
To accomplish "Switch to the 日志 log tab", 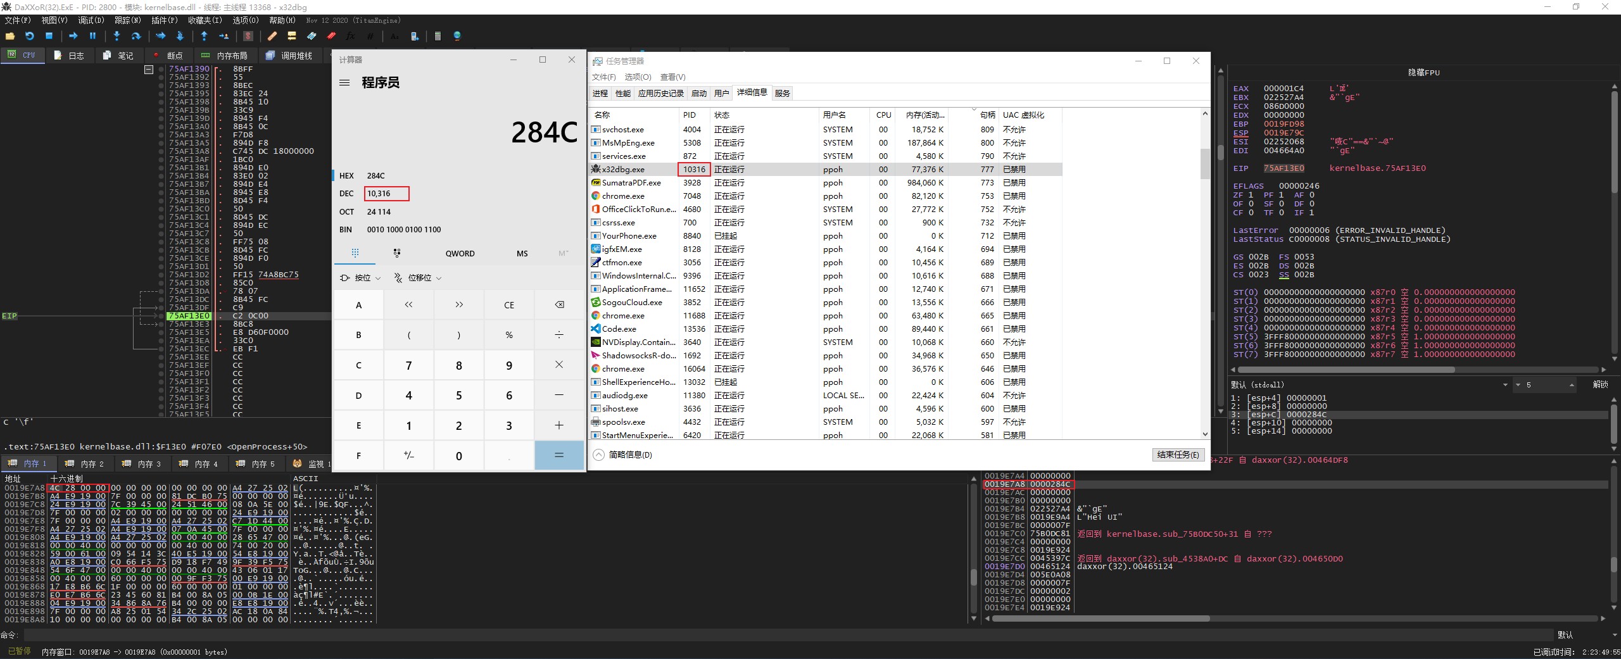I will point(70,56).
